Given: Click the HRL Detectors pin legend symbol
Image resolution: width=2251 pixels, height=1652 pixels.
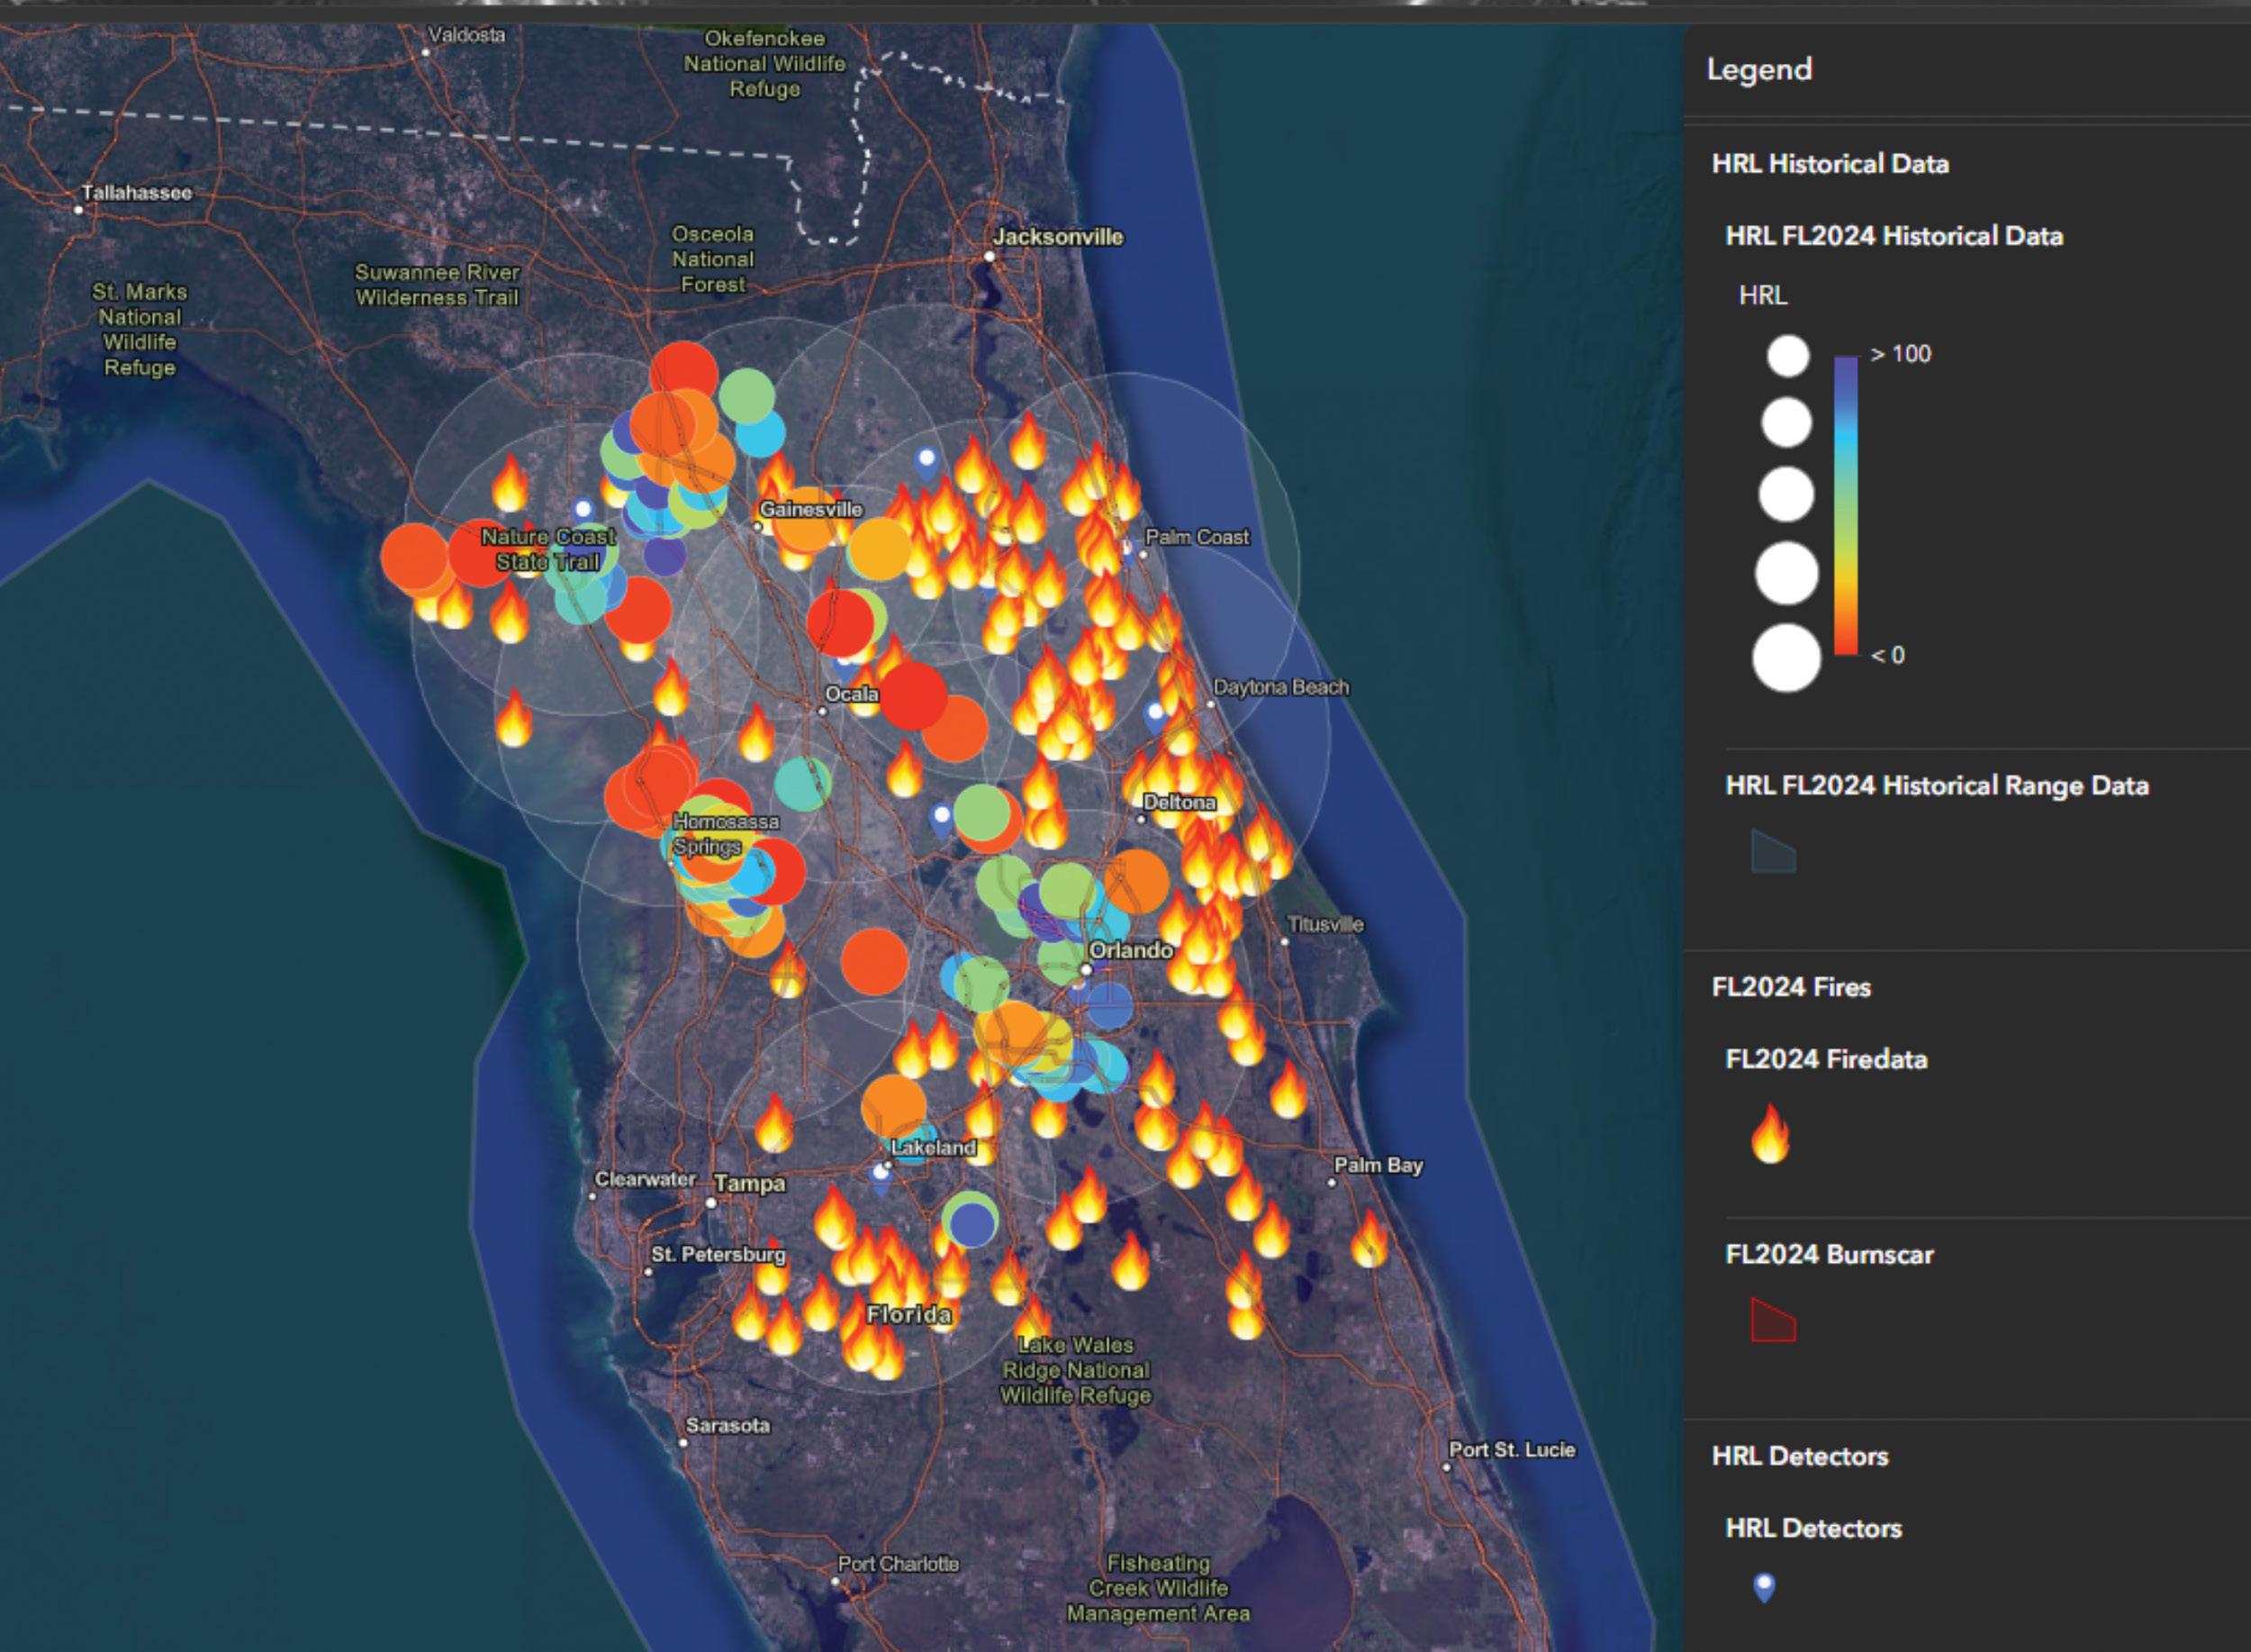Looking at the screenshot, I should coord(1764,1587).
